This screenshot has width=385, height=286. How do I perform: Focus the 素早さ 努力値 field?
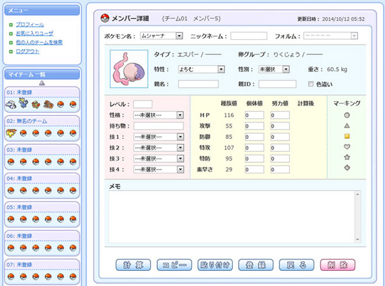(280, 169)
